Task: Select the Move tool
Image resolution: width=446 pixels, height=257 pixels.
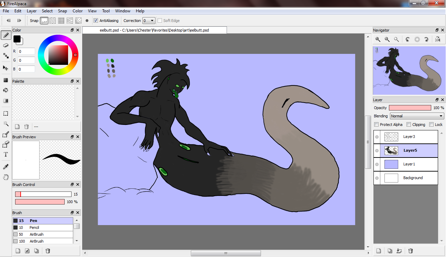Action: pos(6,68)
